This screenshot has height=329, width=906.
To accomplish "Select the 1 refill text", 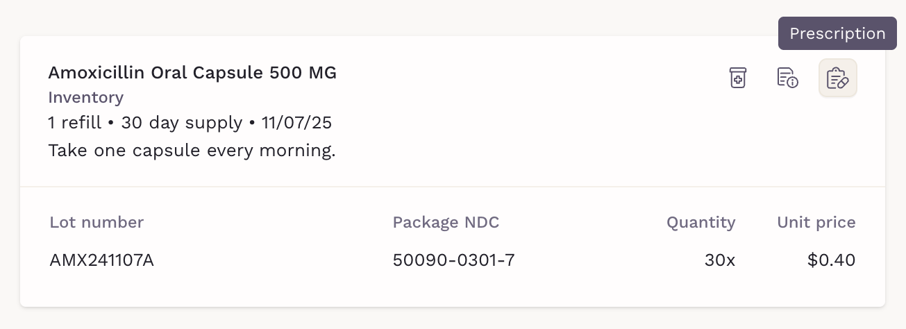I will click(x=76, y=123).
